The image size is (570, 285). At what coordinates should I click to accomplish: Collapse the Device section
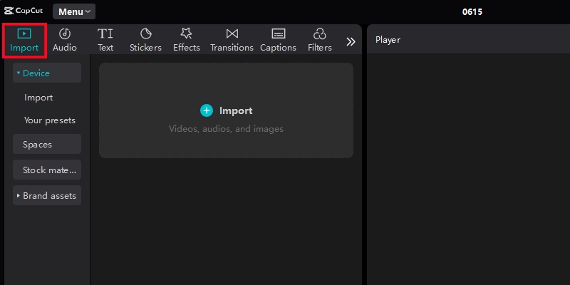[x=47, y=73]
